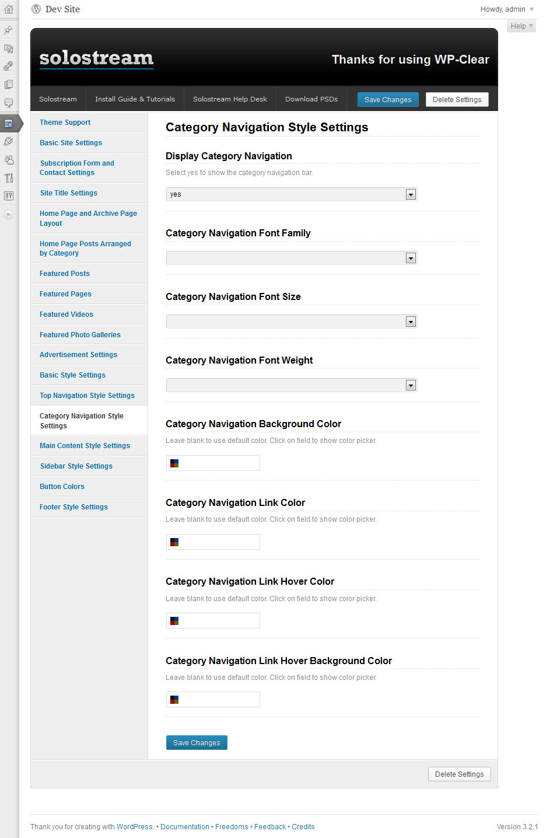Open Install Guide & Tutorials menu item

135,99
